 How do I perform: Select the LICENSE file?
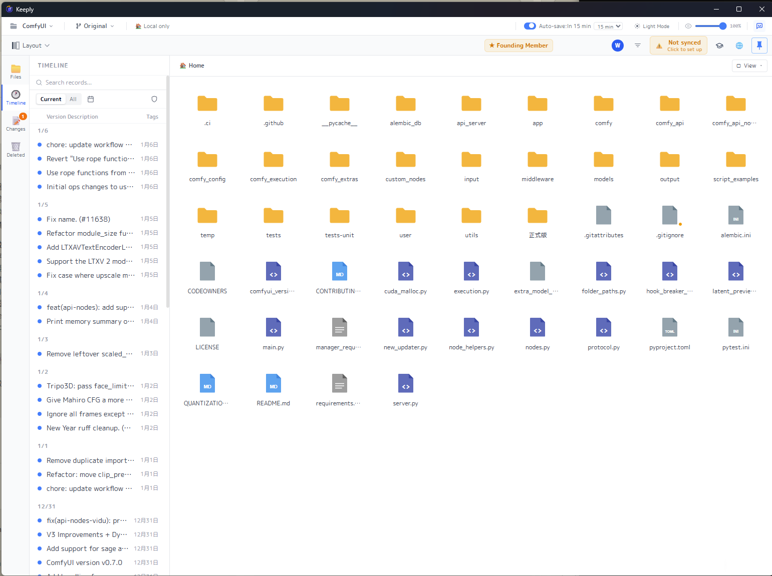click(x=207, y=334)
